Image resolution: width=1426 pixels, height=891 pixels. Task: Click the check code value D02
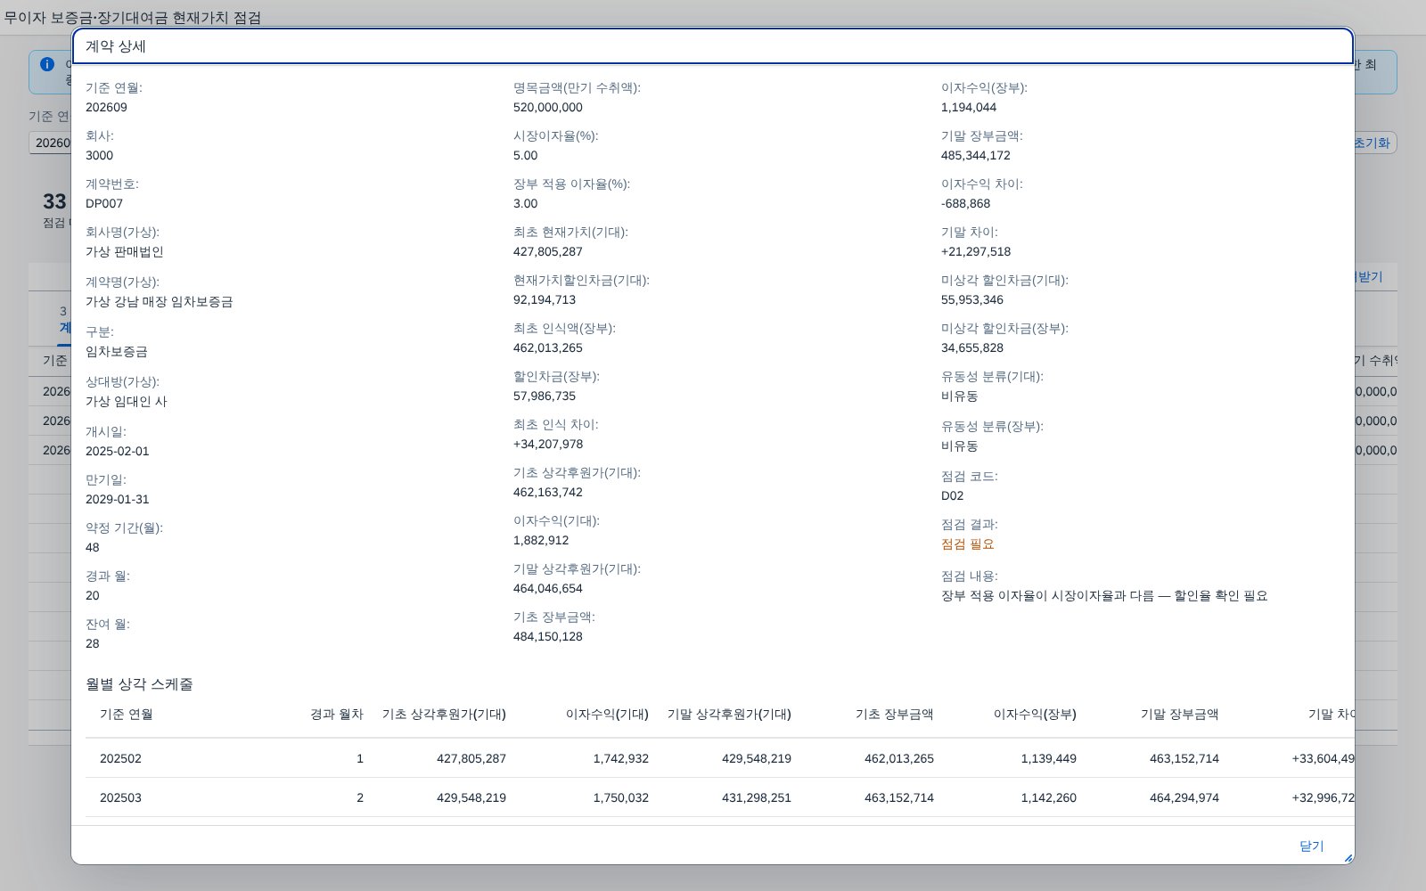(x=952, y=495)
